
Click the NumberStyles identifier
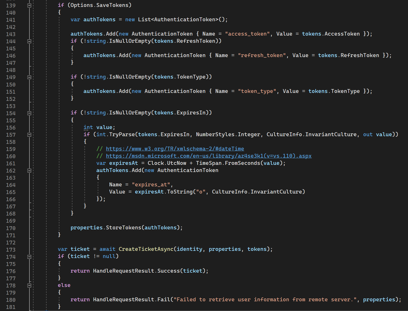tap(215, 134)
